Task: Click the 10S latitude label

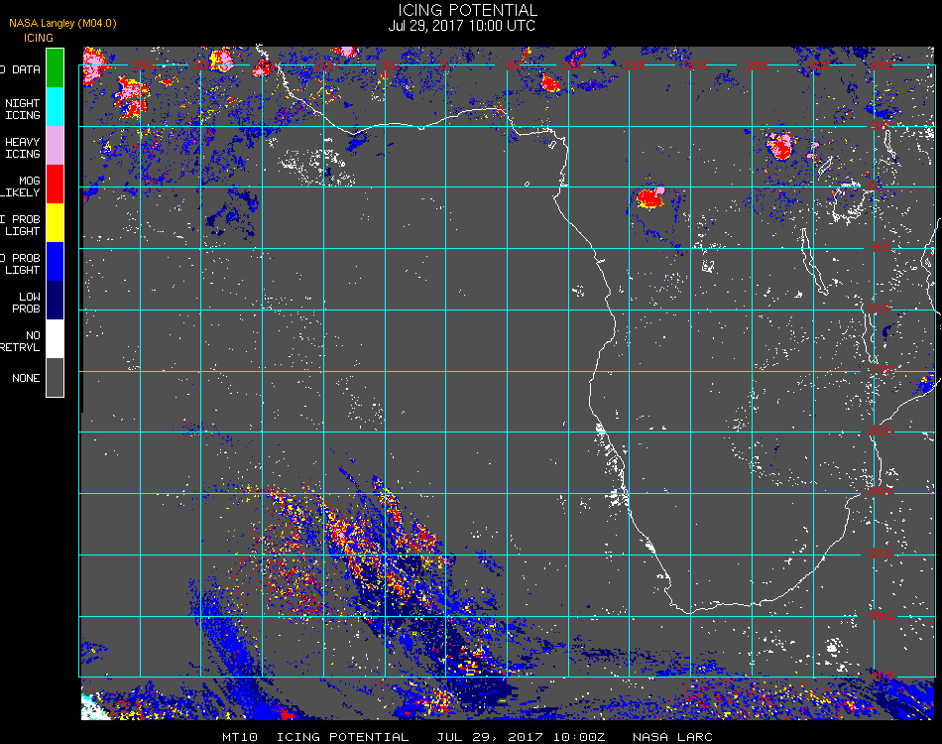Action: [x=879, y=309]
